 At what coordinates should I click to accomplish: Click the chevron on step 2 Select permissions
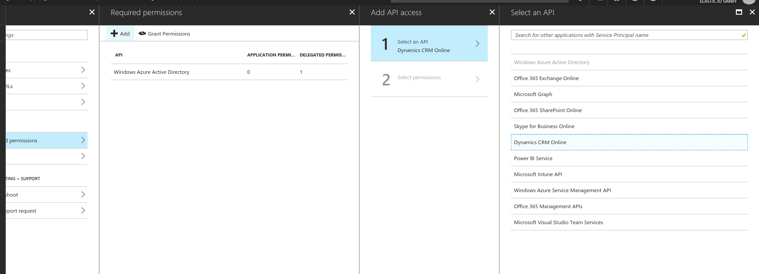[x=478, y=79]
